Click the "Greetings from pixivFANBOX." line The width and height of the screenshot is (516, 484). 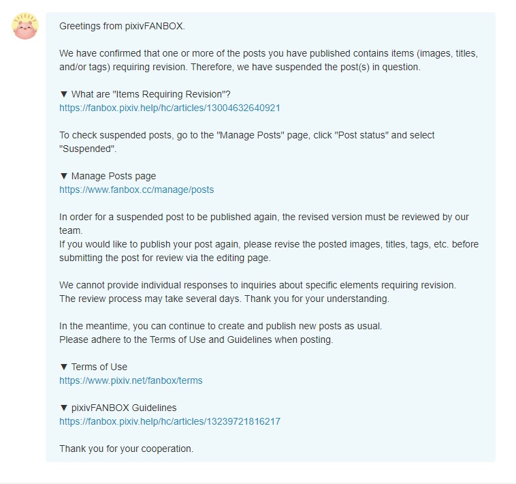(x=122, y=26)
